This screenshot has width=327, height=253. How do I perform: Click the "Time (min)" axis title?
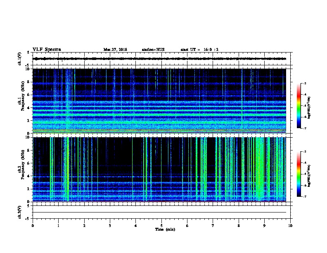pos(165,229)
